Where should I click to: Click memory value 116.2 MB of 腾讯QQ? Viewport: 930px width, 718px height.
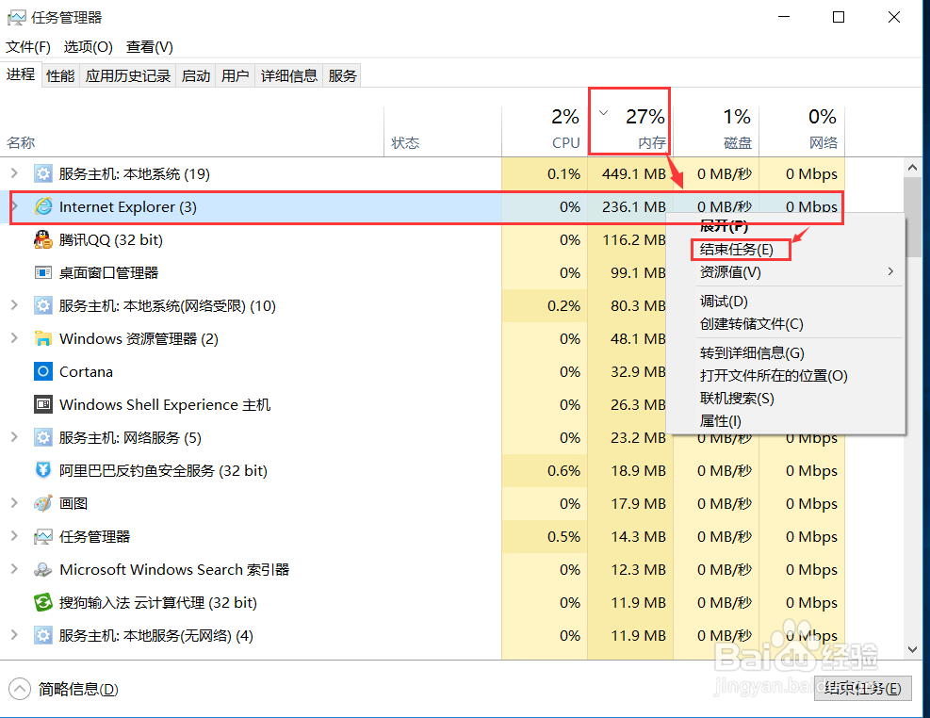[x=633, y=239]
